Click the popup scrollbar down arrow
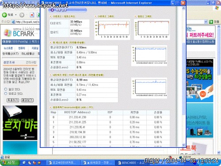The height and width of the screenshot is (166, 221). 183,145
